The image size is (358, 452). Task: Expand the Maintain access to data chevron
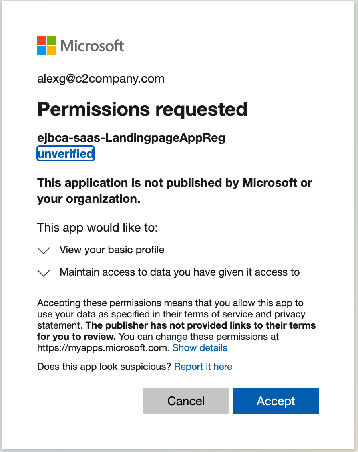[x=43, y=273]
